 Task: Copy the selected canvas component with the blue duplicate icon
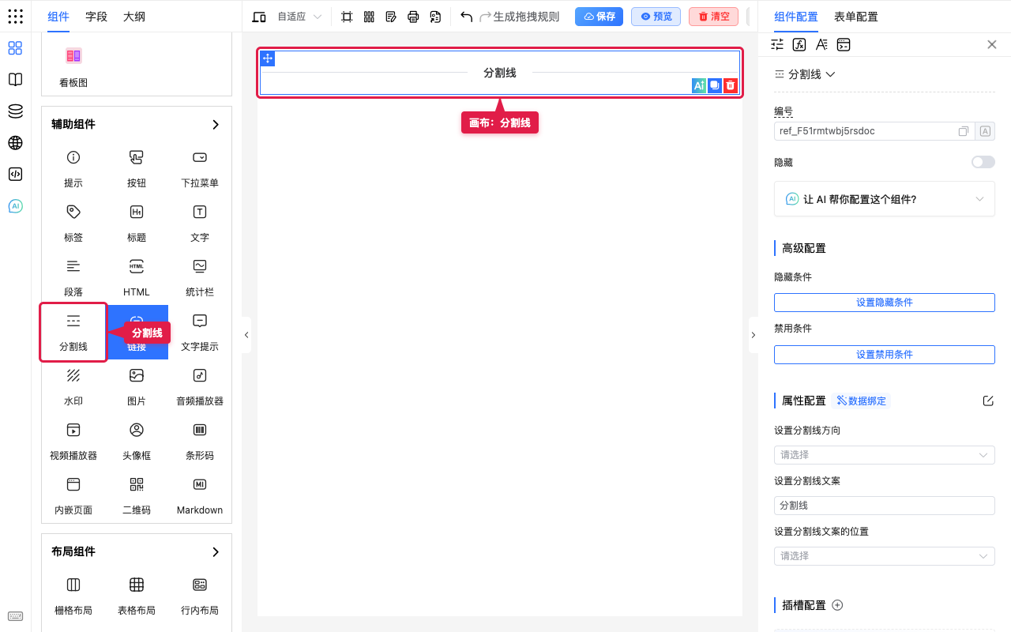715,85
